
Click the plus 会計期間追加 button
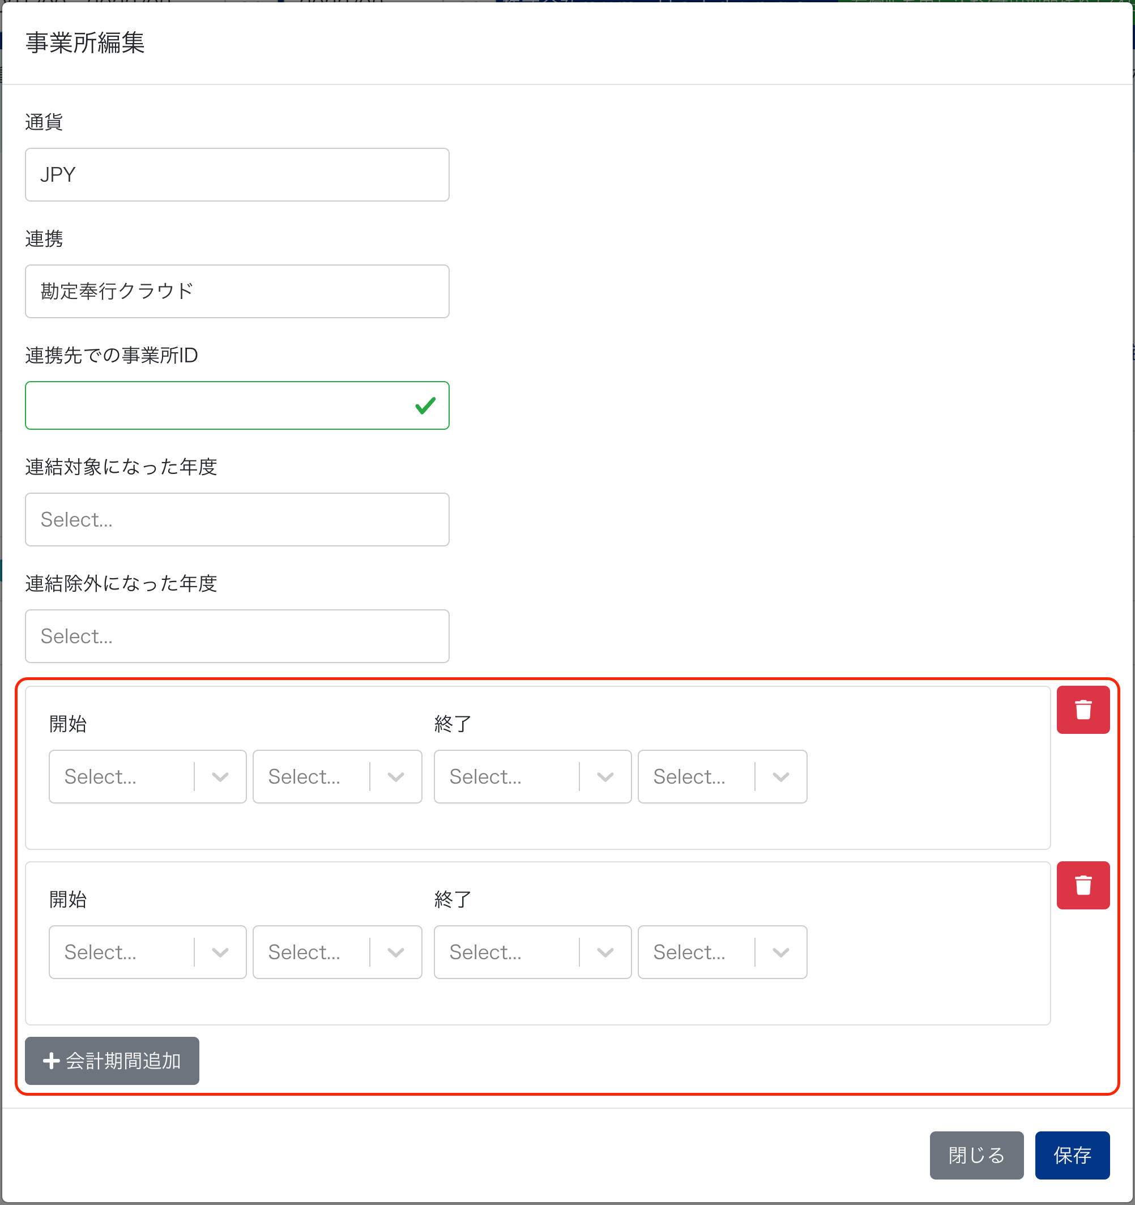click(x=112, y=1060)
